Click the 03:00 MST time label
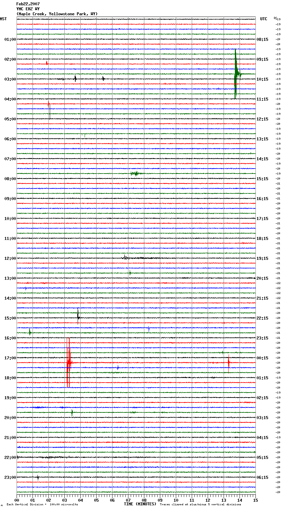The height and width of the screenshot is (509, 282). pos(10,79)
